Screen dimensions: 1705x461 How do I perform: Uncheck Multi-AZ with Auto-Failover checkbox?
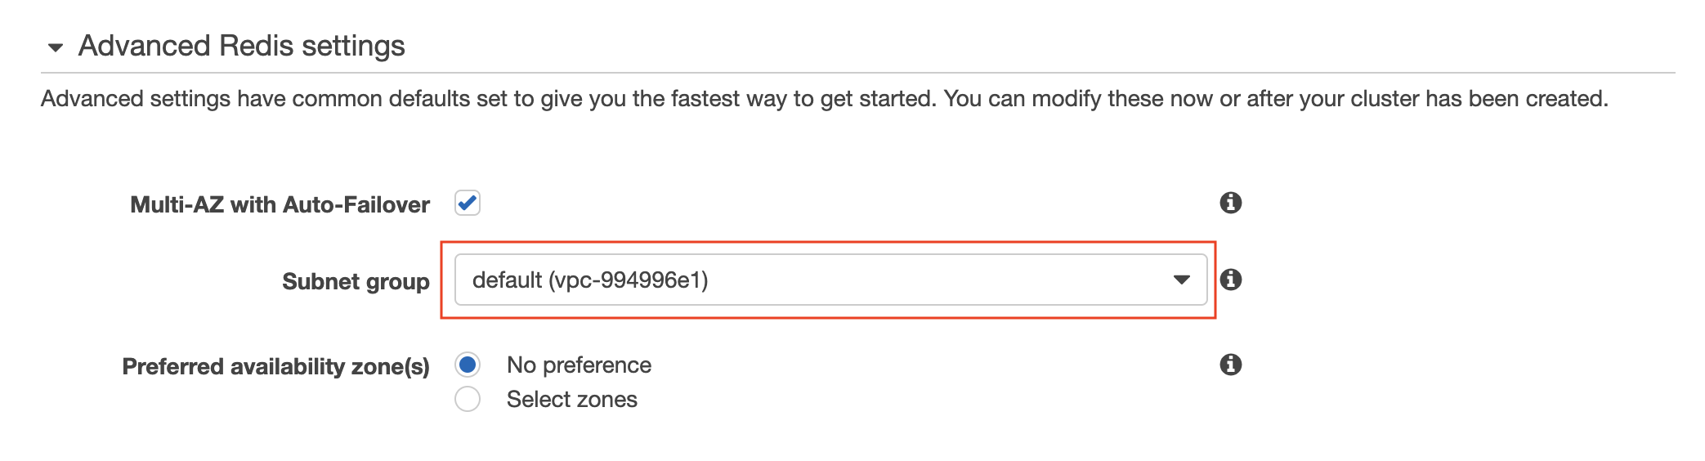468,203
